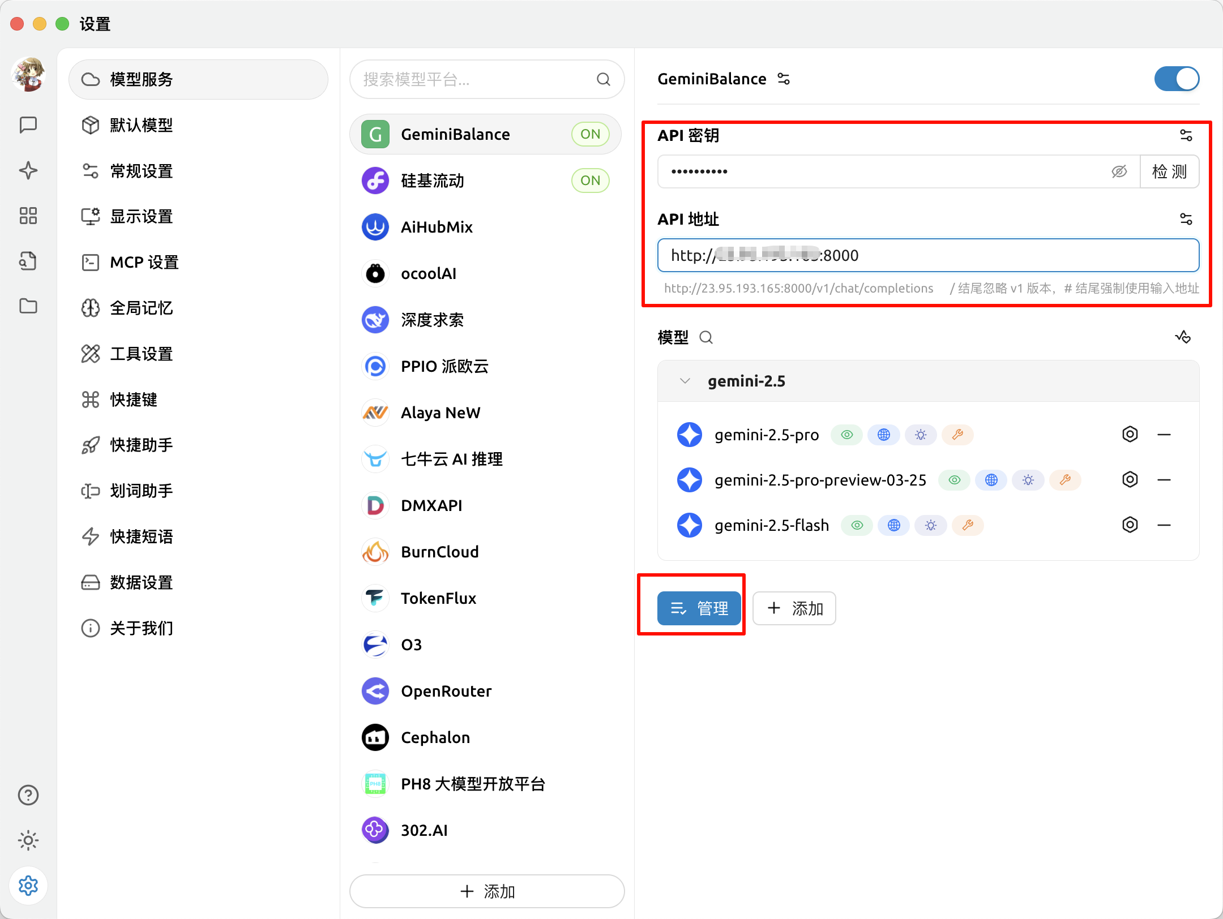Open settings for gemini-2.5-pro model

(1130, 435)
